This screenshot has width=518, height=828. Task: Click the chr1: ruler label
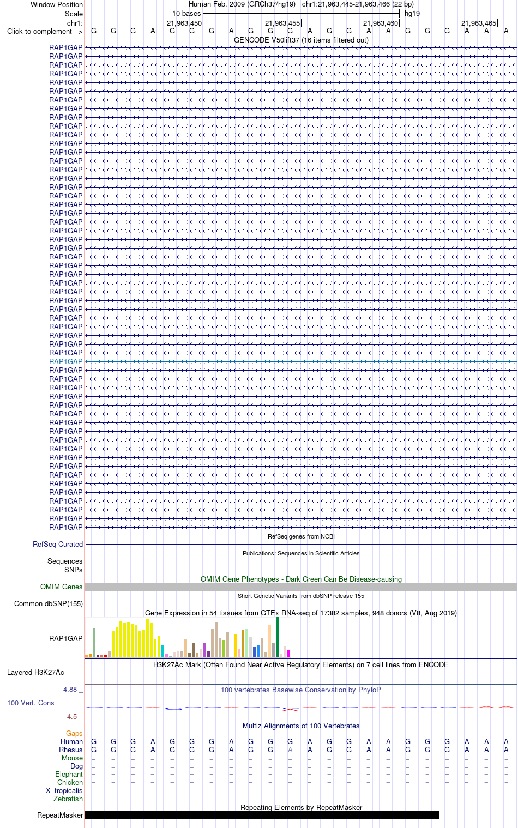coord(75,23)
